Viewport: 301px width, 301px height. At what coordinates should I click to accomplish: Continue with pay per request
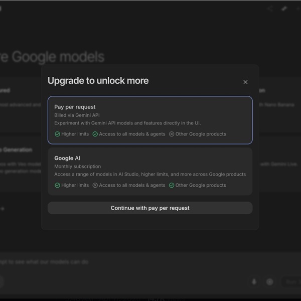pos(150,208)
